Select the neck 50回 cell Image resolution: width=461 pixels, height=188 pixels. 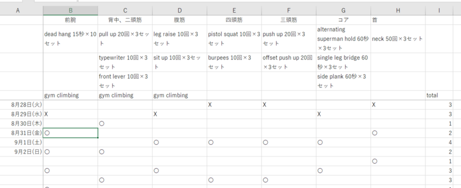[398, 39]
